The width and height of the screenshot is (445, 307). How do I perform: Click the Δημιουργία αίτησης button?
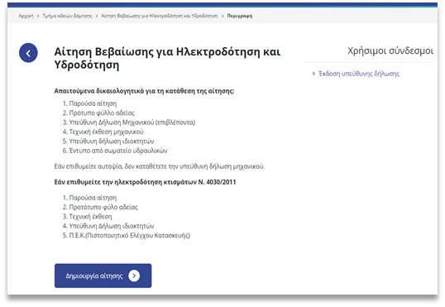(103, 276)
